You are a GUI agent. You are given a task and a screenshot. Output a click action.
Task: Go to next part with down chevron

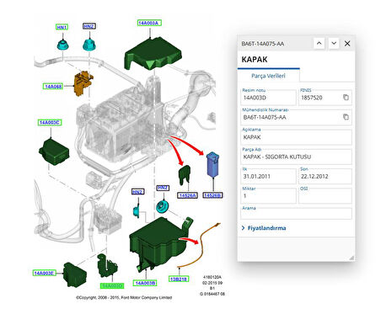point(334,44)
